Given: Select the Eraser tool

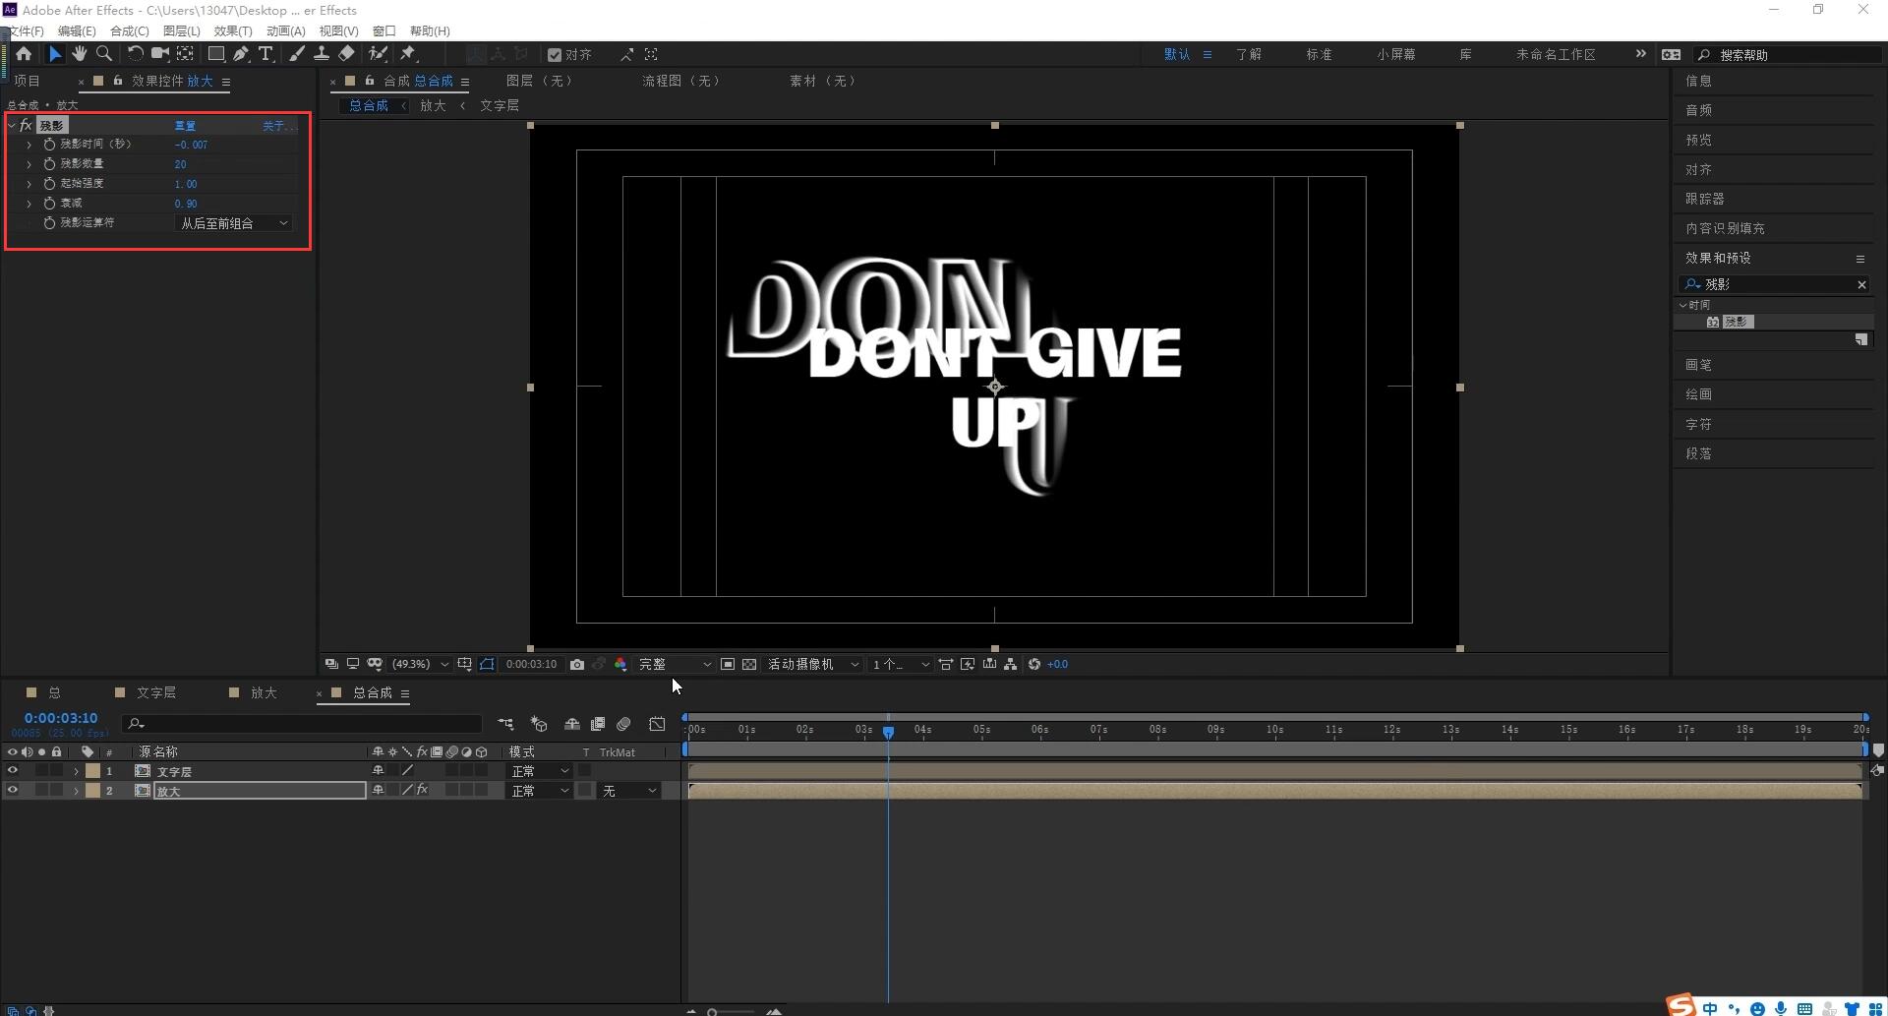Looking at the screenshot, I should (x=347, y=54).
